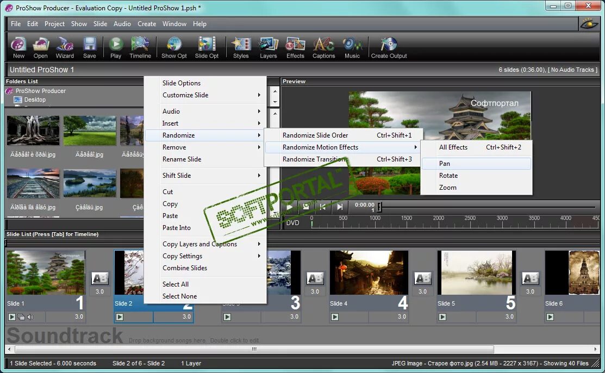Open Slide Opt from the toolbar
Image resolution: width=605 pixels, height=373 pixels.
pyautogui.click(x=207, y=47)
